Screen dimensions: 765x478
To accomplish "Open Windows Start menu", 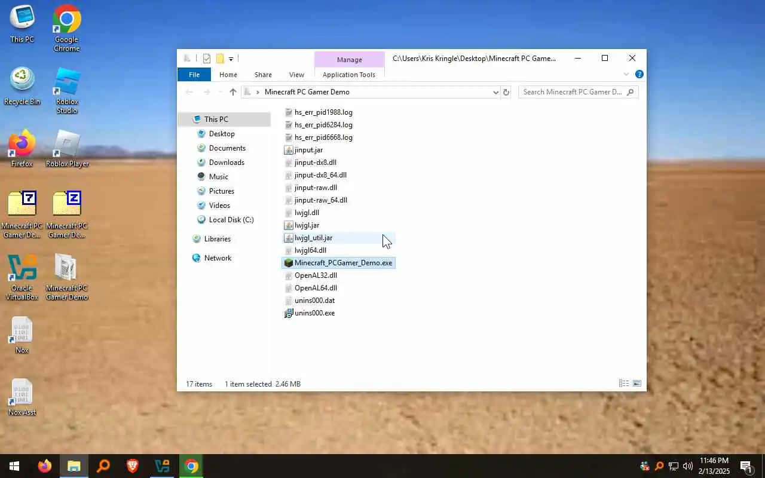I will coord(14,466).
